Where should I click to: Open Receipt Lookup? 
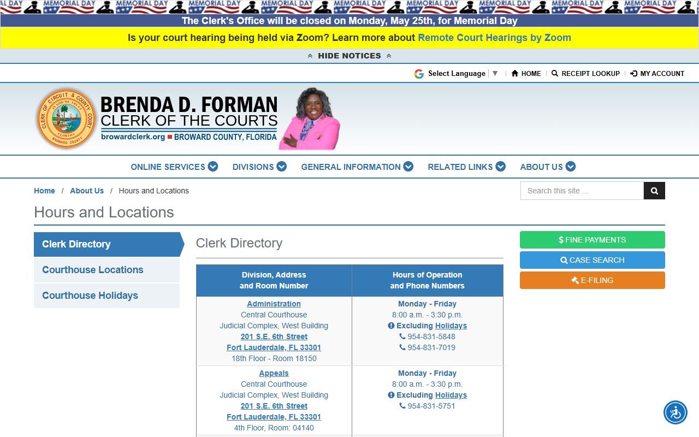(585, 73)
